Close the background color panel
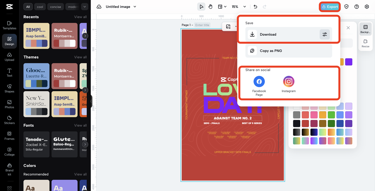Viewport: 375px width, 191px height. [x=348, y=28]
